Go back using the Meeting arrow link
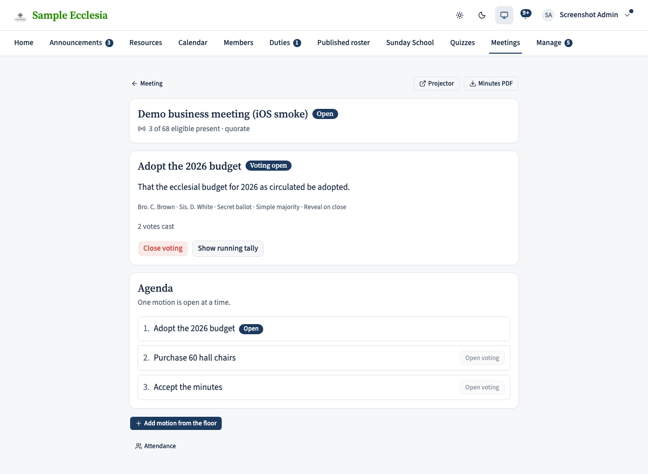This screenshot has height=474, width=648. pyautogui.click(x=147, y=84)
